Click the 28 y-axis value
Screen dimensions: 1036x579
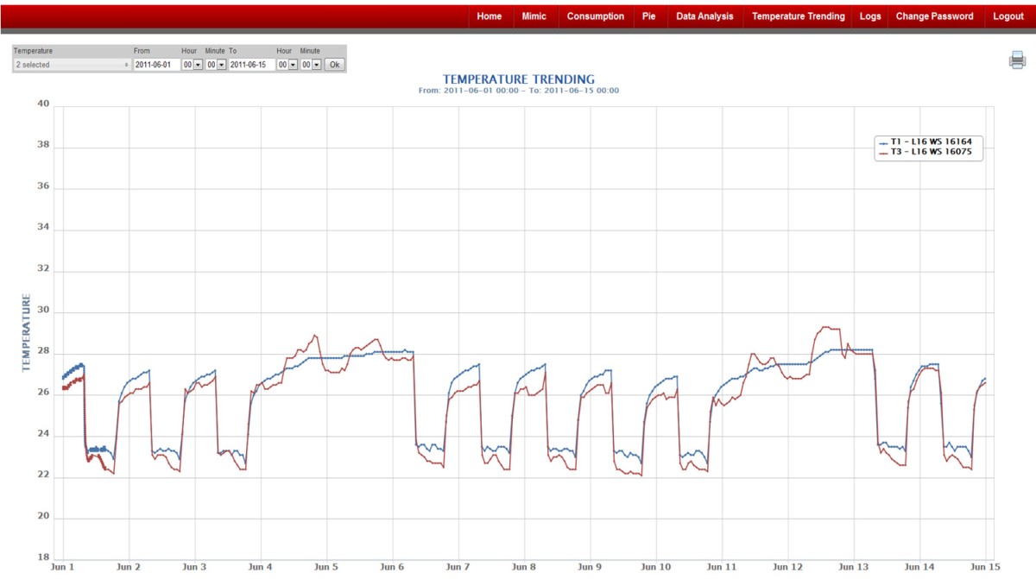[44, 352]
